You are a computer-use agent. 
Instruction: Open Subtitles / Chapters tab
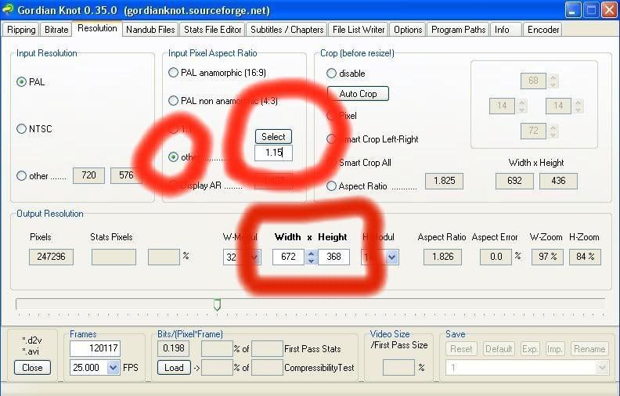pos(287,30)
